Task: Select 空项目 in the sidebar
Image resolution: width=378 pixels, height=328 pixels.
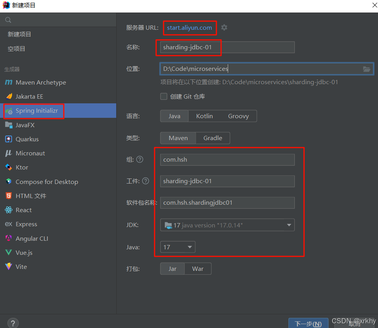Action: (16, 49)
